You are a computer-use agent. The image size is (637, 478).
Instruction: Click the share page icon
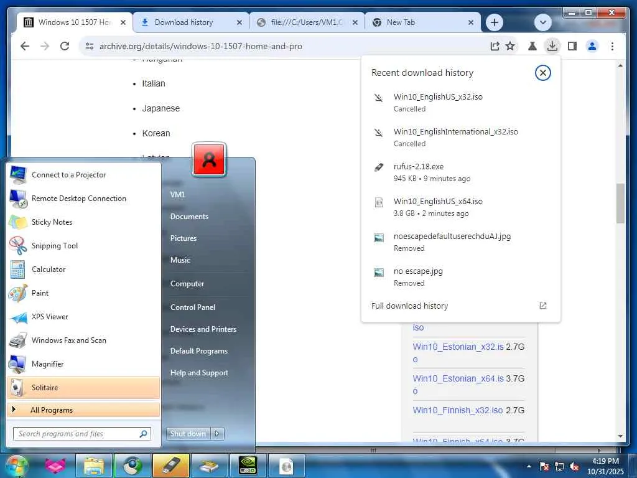(495, 46)
